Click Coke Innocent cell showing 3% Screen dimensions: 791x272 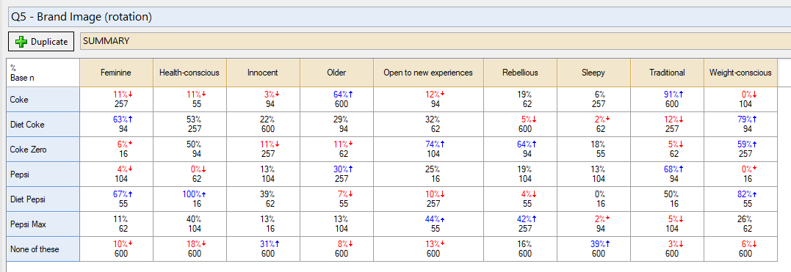pos(264,99)
